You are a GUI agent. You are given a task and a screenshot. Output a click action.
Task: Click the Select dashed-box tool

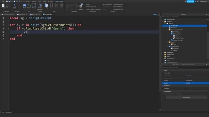coord(34,5)
